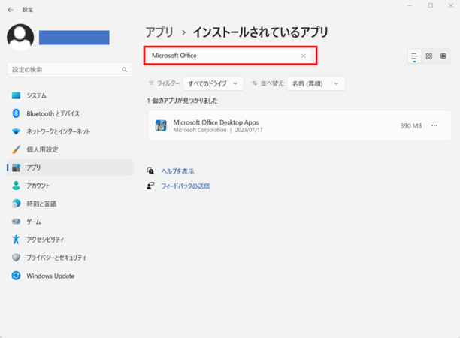
Task: Select the Microsoft Office Desktop Apps entry
Action: tap(300, 125)
